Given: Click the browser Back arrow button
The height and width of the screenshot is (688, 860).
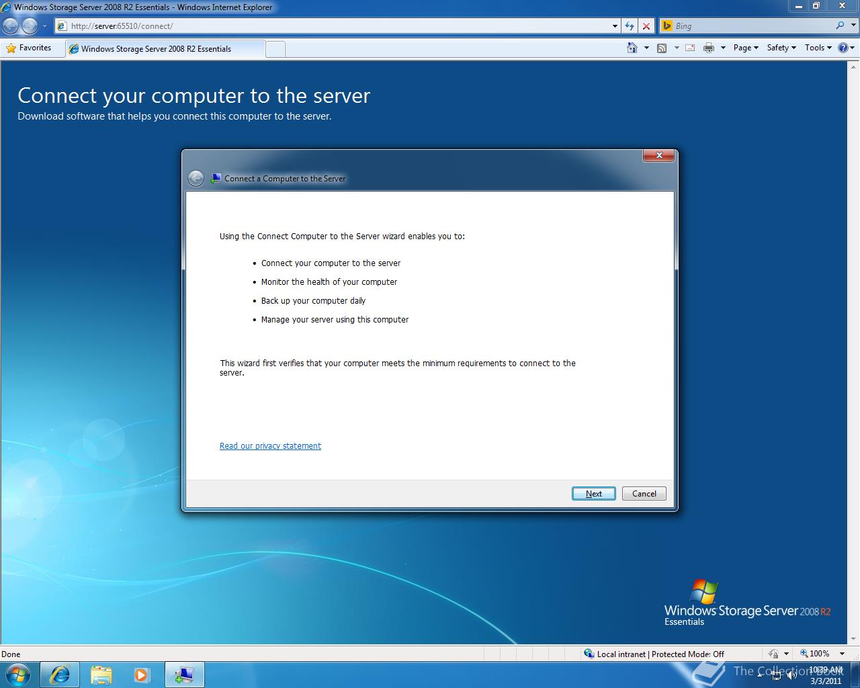Looking at the screenshot, I should tap(11, 26).
